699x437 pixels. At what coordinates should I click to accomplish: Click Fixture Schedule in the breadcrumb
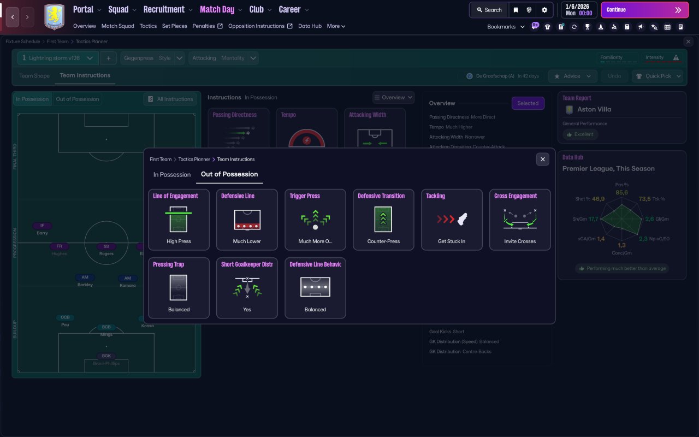[x=23, y=42]
